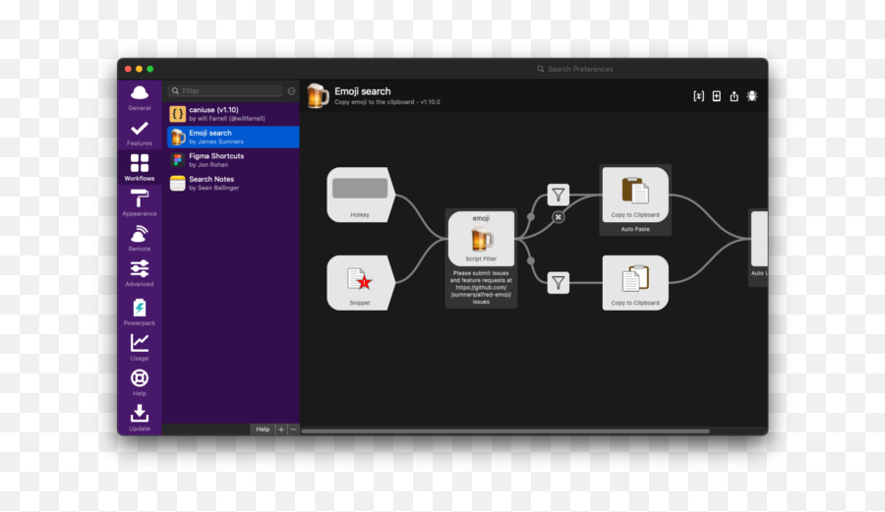Click the lower filter utility node

coord(558,282)
